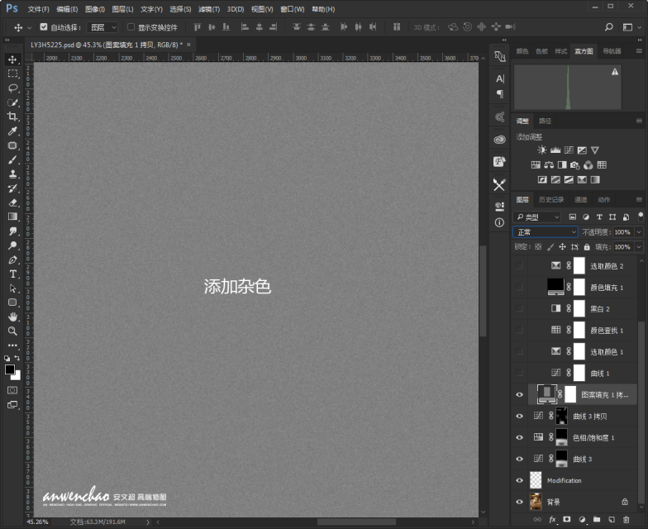648x529 pixels.
Task: Open the 图像(I) menu
Action: (95, 9)
